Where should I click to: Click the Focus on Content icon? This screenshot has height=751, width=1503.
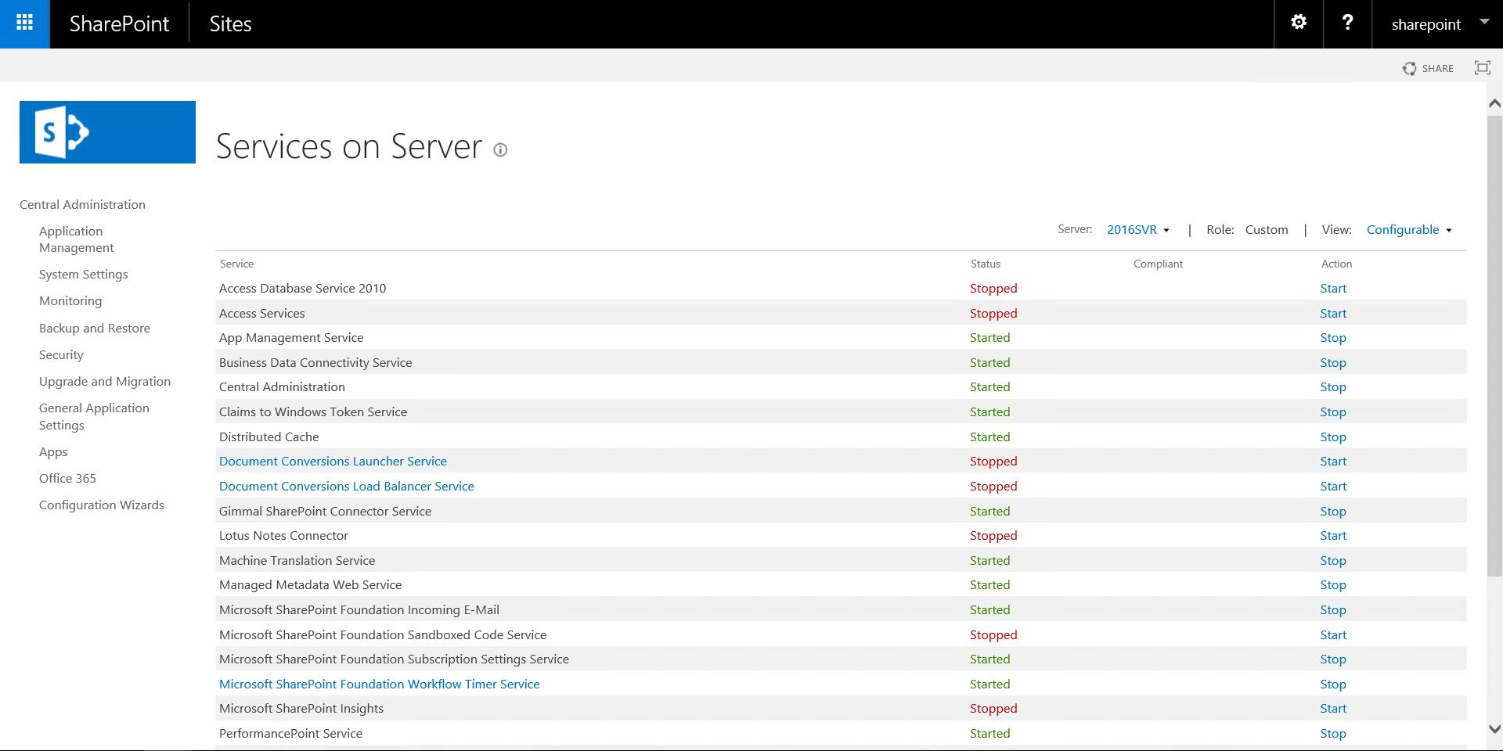(1483, 67)
